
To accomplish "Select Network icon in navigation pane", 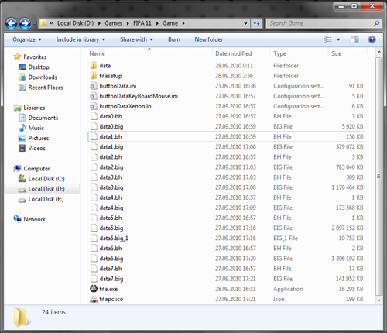I will pyautogui.click(x=18, y=219).
